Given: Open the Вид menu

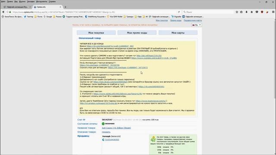Looking at the screenshot, I should click(16, 2).
